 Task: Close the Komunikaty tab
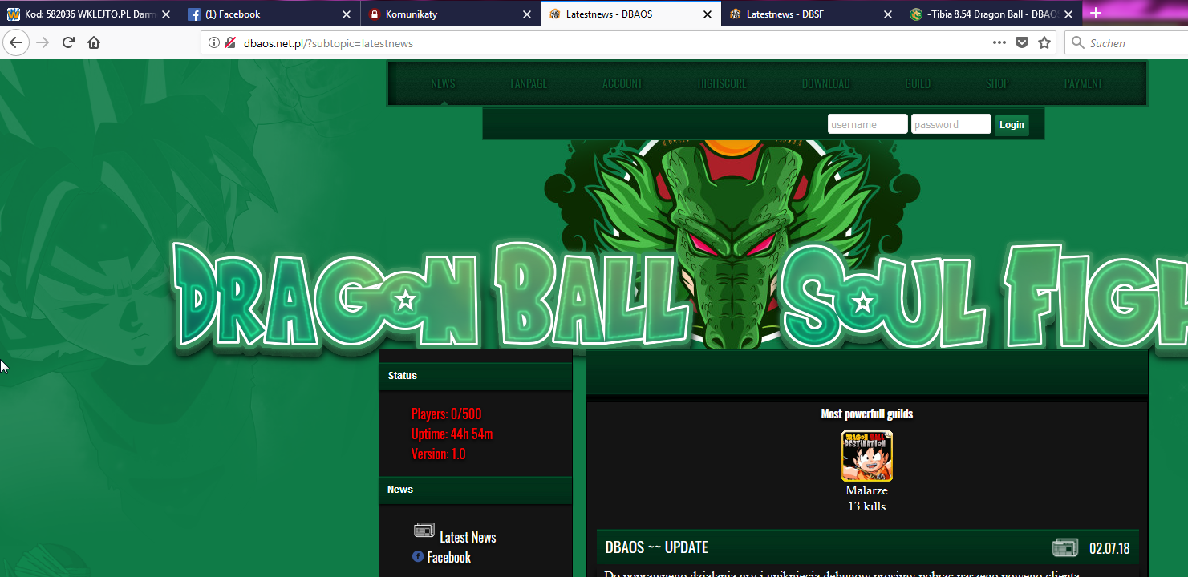point(527,14)
